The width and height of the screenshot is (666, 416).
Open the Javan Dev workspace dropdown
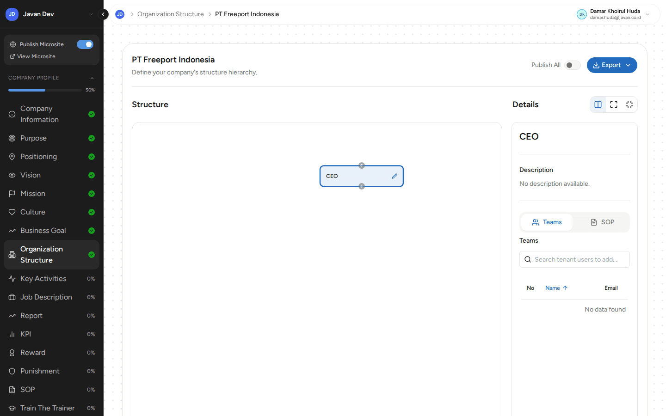91,14
